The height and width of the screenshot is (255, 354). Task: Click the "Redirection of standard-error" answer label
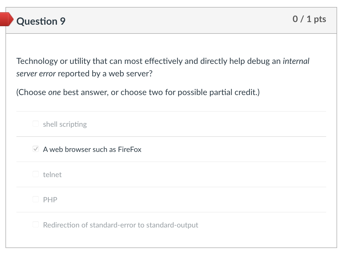121,225
